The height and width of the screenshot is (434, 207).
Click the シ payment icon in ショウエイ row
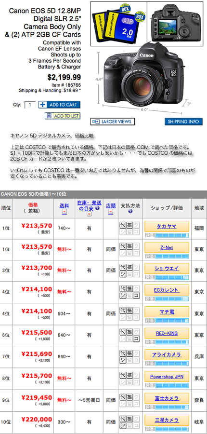[123, 274]
